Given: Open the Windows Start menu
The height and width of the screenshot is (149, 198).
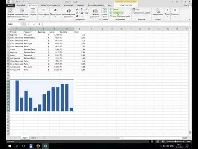Looking at the screenshot, I should (9, 146).
